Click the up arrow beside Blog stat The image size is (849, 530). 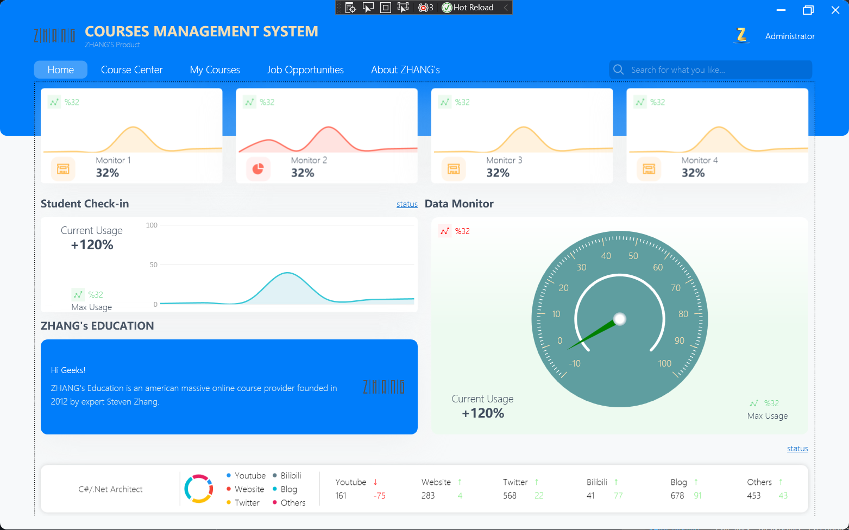696,482
